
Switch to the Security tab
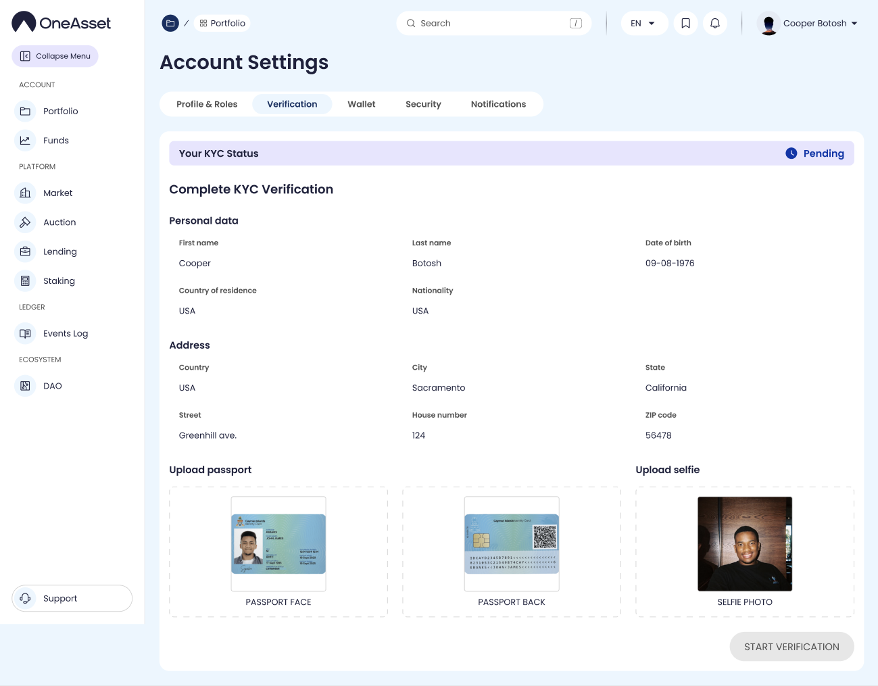[423, 104]
